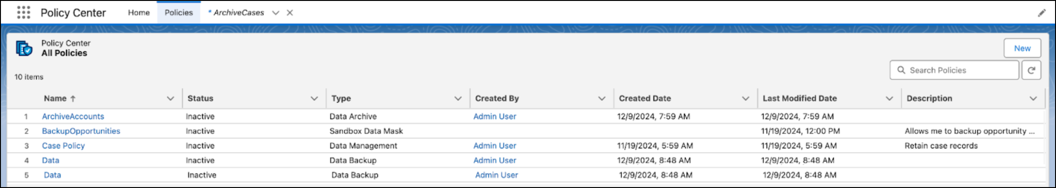The height and width of the screenshot is (188, 1056).
Task: Click the 'Sandbox Data Mask' cell
Action: pos(366,131)
